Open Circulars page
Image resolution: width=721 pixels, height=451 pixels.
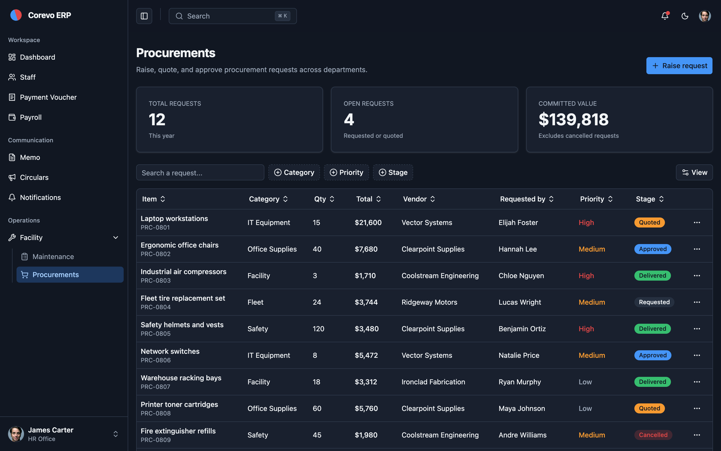point(64,177)
